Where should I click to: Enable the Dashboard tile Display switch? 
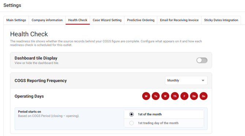[x=202, y=60]
